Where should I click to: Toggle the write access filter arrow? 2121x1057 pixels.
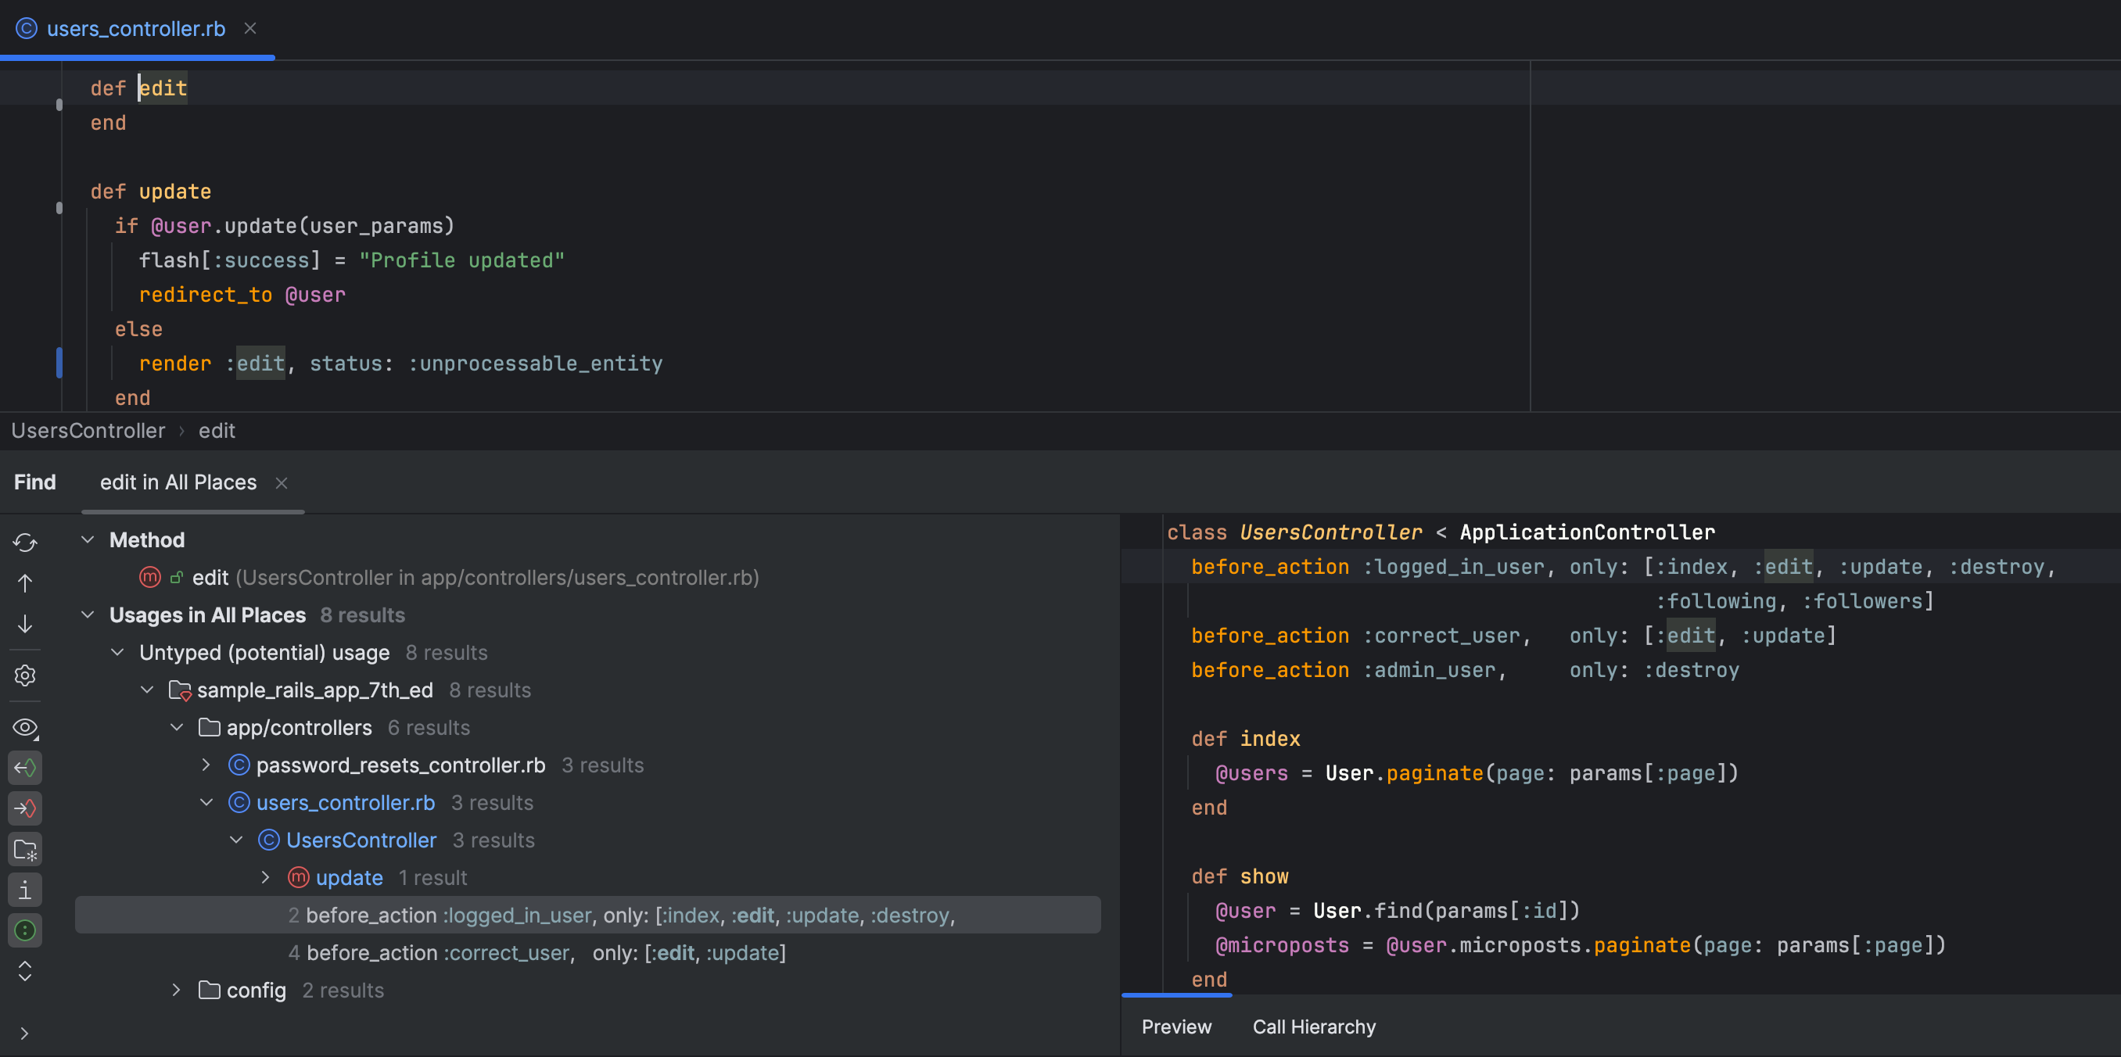[25, 808]
